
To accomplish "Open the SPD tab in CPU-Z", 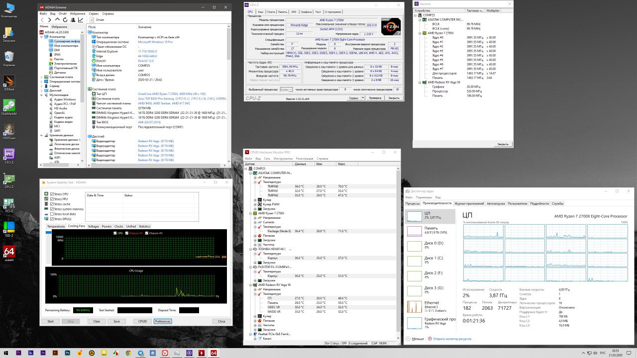I will tap(294, 11).
